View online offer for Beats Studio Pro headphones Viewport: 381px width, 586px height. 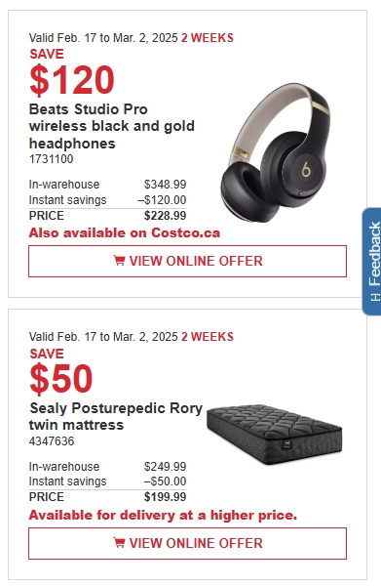coord(187,261)
